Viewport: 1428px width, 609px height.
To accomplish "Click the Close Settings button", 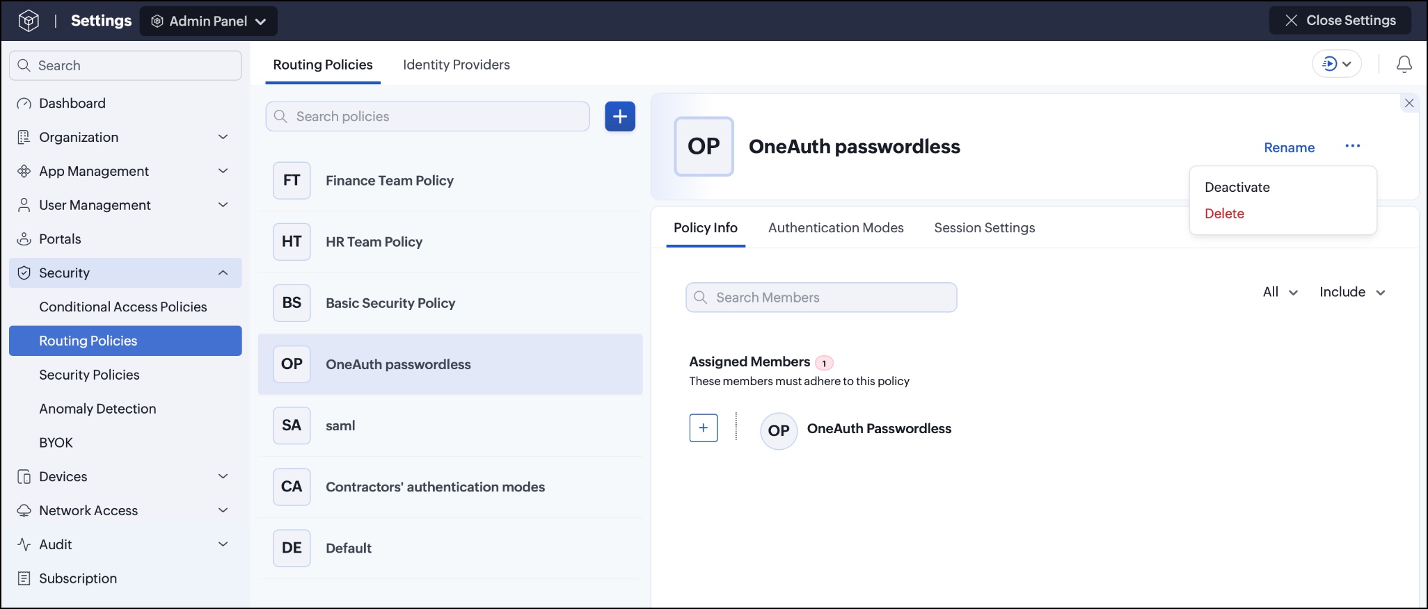I will tap(1340, 20).
